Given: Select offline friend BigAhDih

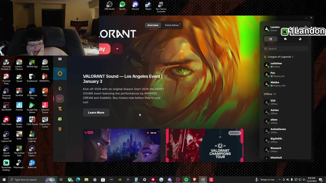Looking at the screenshot, I should (x=286, y=140).
